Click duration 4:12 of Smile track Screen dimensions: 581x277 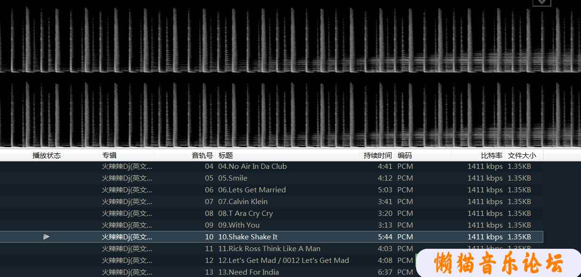click(385, 178)
